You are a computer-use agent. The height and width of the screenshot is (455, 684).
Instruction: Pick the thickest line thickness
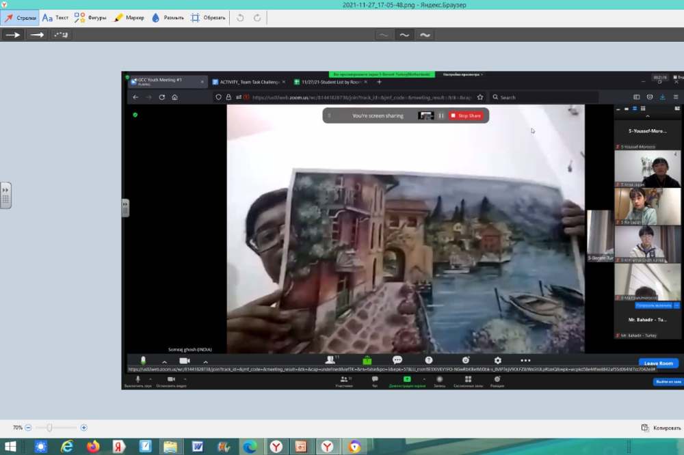pyautogui.click(x=425, y=35)
